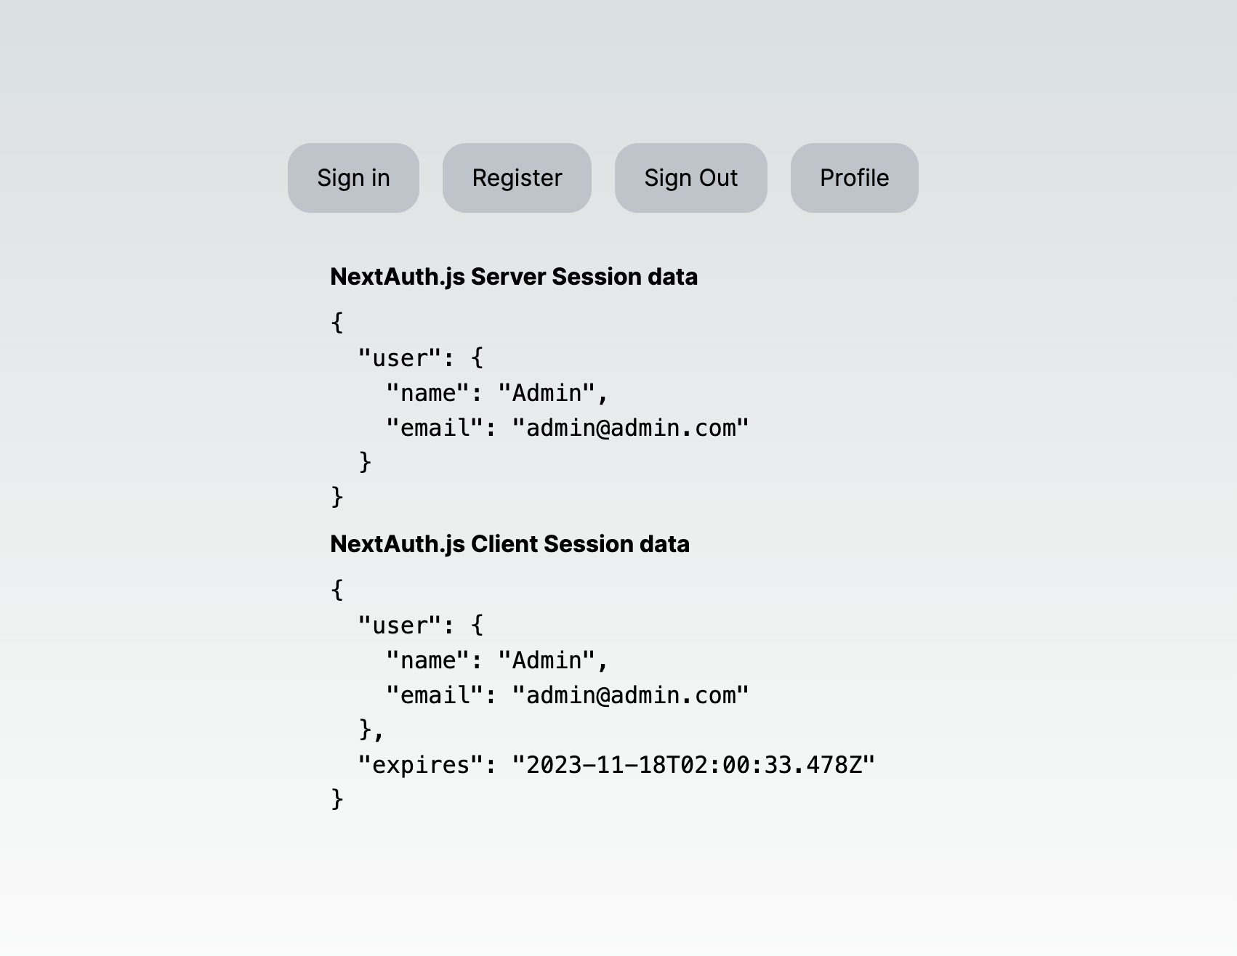Go to the Profile page
1237x956 pixels.
click(x=855, y=178)
